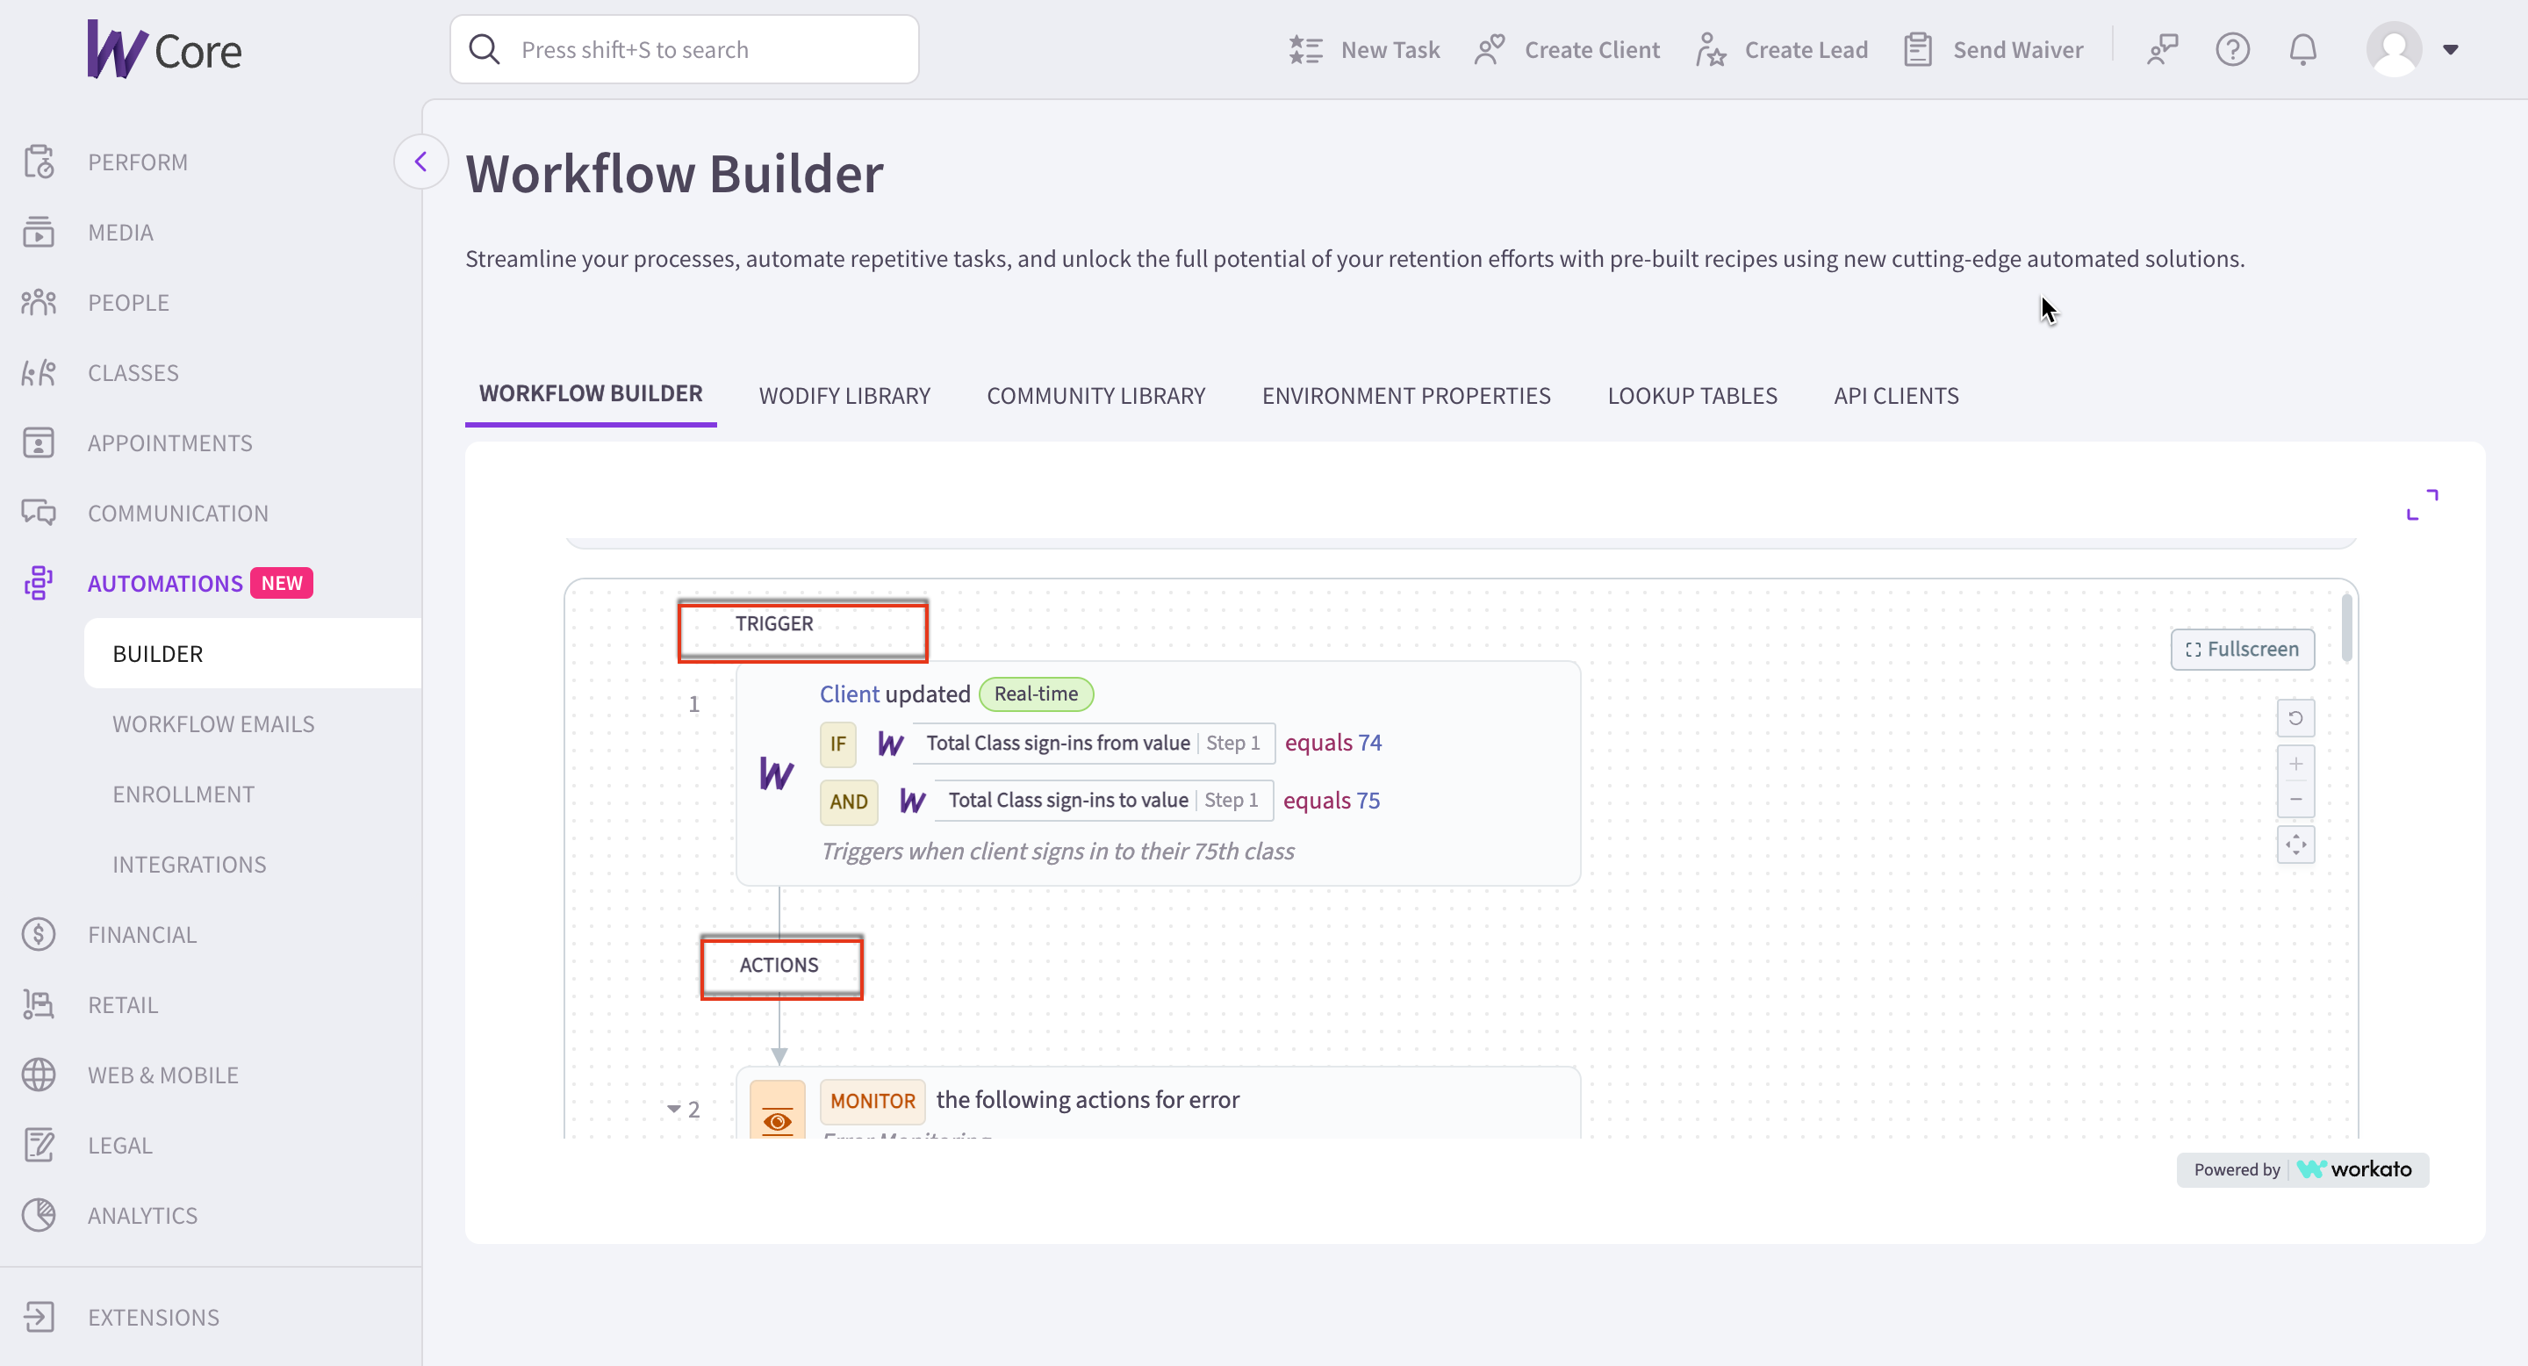This screenshot has height=1366, width=2528.
Task: Switch to the Wodify Library tab
Action: (844, 395)
